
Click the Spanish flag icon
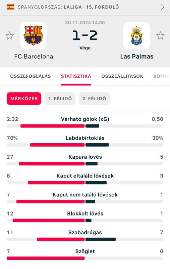tap(10, 7)
